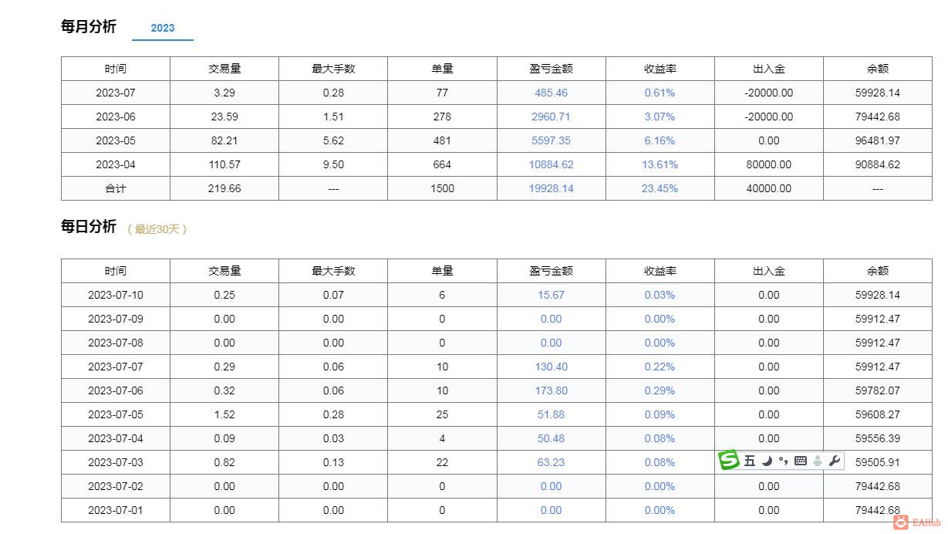
Task: Open the 130.40 profit link
Action: tap(551, 367)
